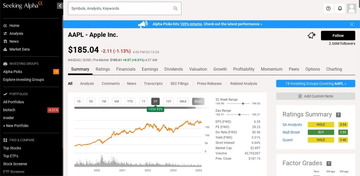Screen dimensions: 360x176
Task: Open the help question mark icon
Action: click(328, 8)
